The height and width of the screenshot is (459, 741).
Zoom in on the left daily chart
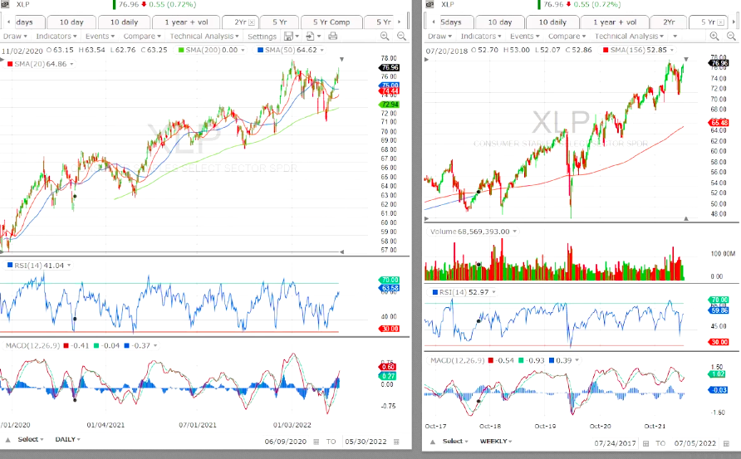coord(385,36)
